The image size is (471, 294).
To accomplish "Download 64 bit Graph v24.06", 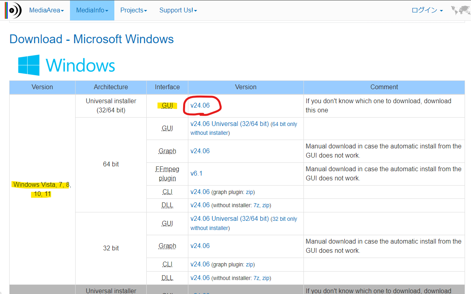I will (200, 151).
